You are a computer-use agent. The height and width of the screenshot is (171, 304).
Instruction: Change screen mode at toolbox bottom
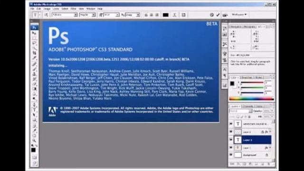34,163
